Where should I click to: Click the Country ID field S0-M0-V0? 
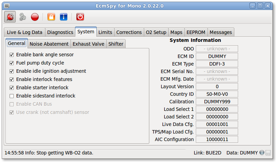point(217,94)
